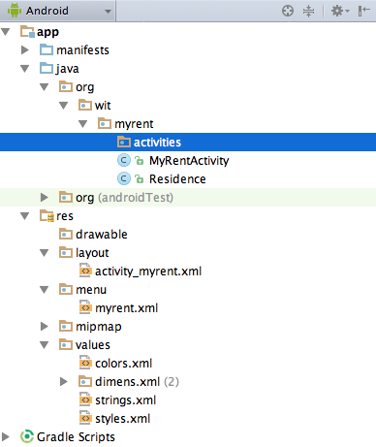The height and width of the screenshot is (447, 376).
Task: Select the layout folder label
Action: (x=92, y=253)
